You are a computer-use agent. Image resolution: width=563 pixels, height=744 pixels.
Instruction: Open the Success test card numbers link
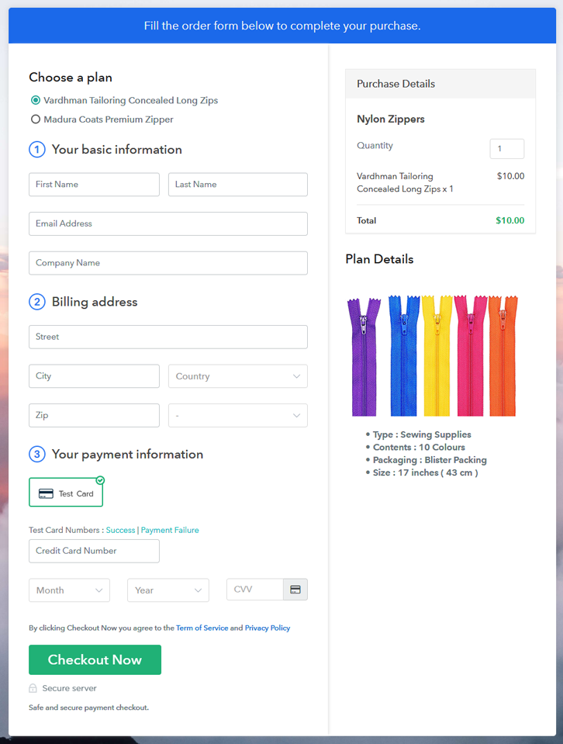(x=120, y=530)
